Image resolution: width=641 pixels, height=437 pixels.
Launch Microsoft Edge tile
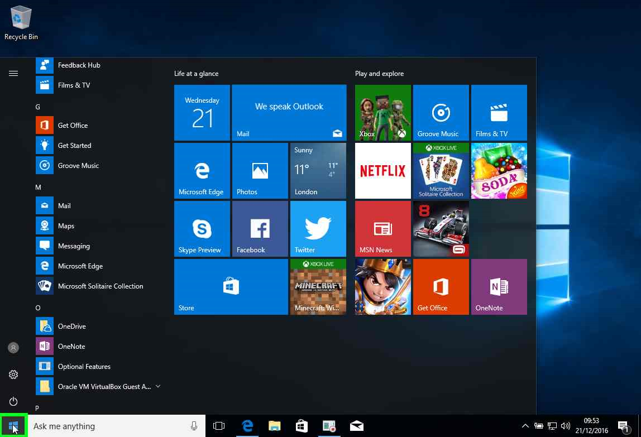pos(202,170)
